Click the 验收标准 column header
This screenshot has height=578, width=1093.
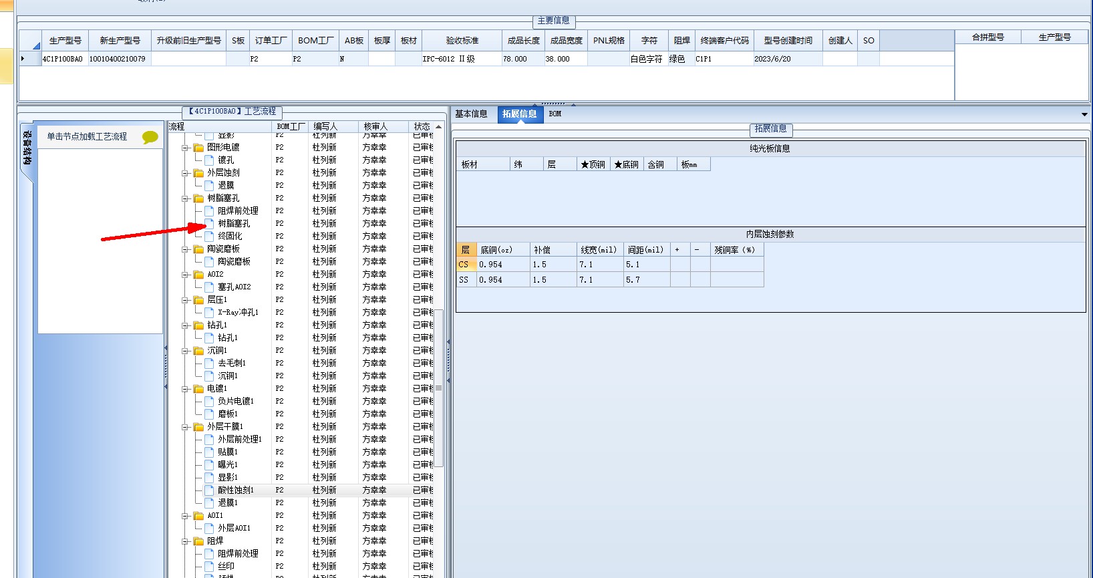click(x=462, y=41)
